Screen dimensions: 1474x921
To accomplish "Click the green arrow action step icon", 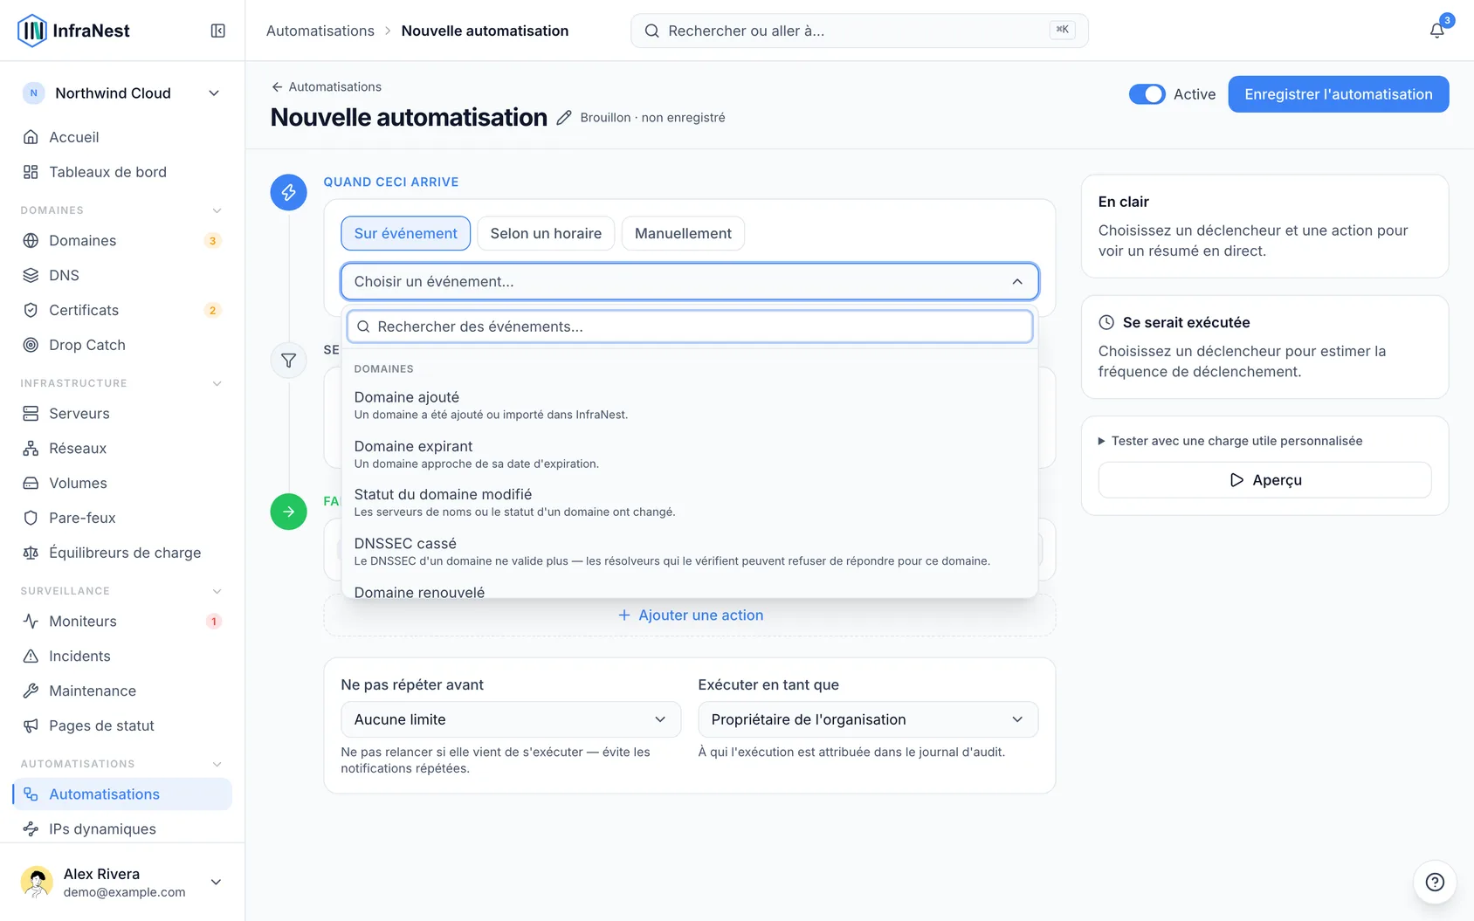I will tap(288, 512).
